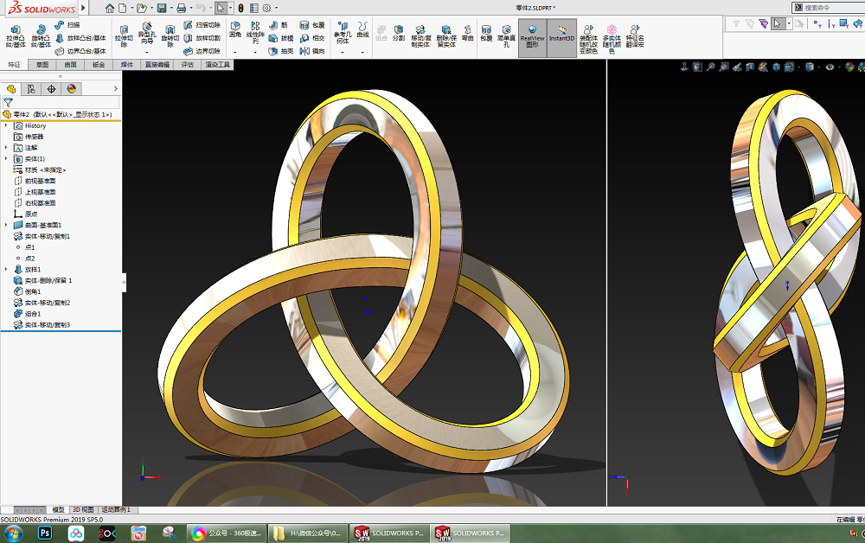Image resolution: width=865 pixels, height=543 pixels.
Task: Click the Windows Start button
Action: pos(13,533)
